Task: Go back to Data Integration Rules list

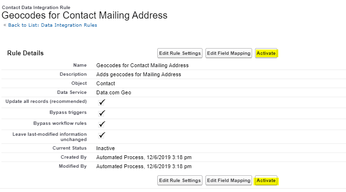Action: (x=51, y=25)
